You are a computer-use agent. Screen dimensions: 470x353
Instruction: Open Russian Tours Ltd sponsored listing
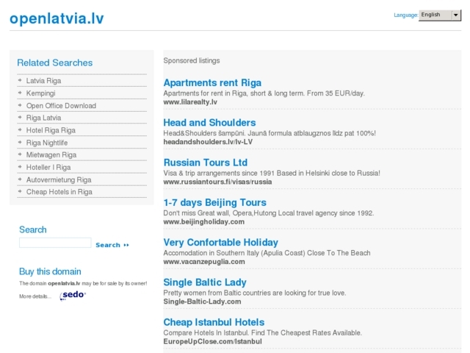(206, 163)
